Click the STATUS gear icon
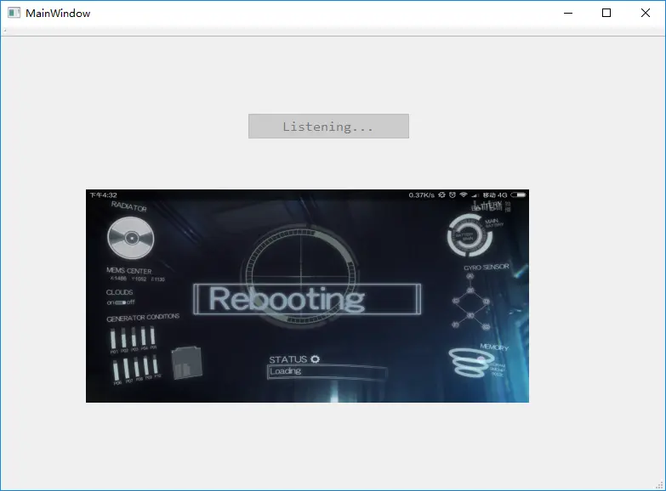Viewport: 666px width, 491px height. point(316,359)
